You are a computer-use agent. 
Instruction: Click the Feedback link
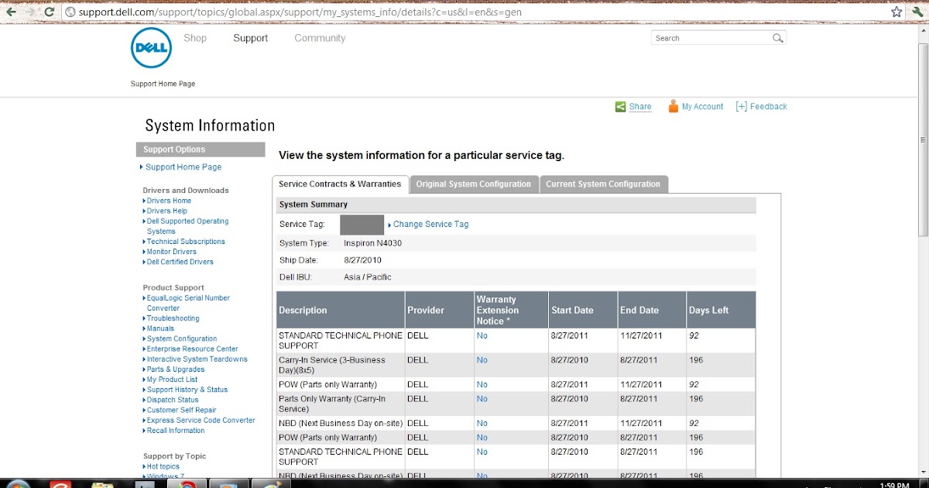click(x=768, y=107)
